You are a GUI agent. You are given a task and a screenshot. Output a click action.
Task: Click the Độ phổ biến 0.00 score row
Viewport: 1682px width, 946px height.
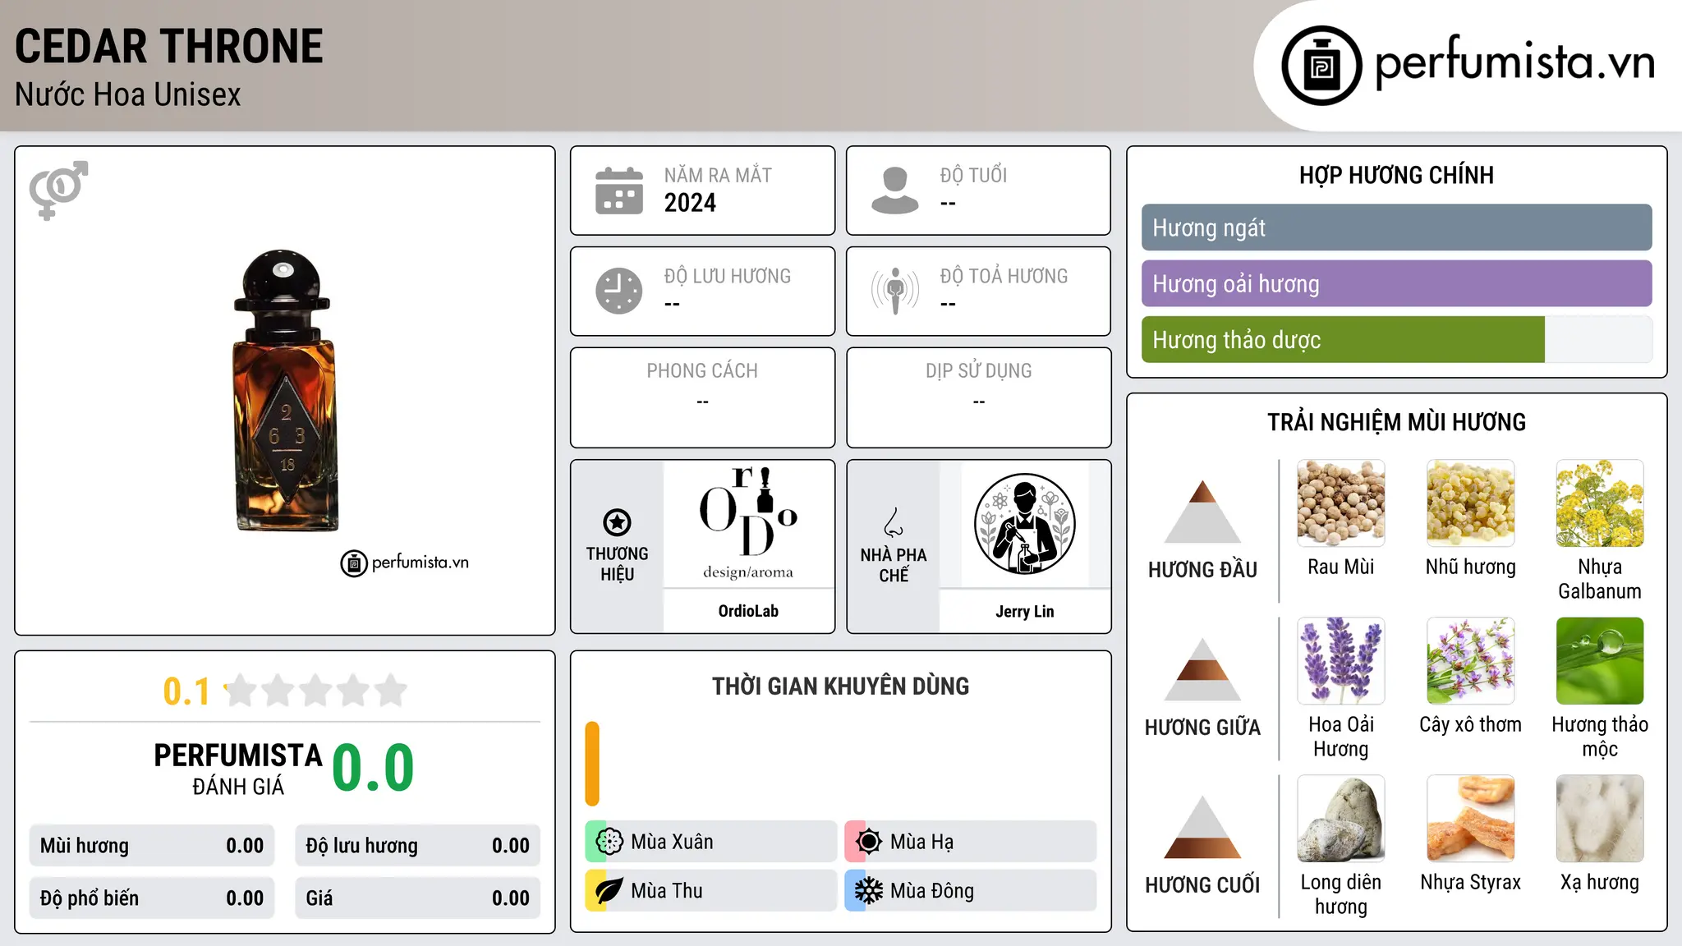tap(152, 898)
